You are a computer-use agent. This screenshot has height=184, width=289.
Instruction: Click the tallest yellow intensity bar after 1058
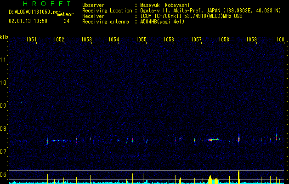point(238,177)
